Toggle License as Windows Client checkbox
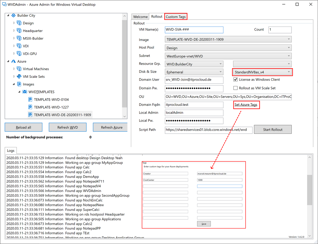Screen dimensions: 318x244 point(235,79)
